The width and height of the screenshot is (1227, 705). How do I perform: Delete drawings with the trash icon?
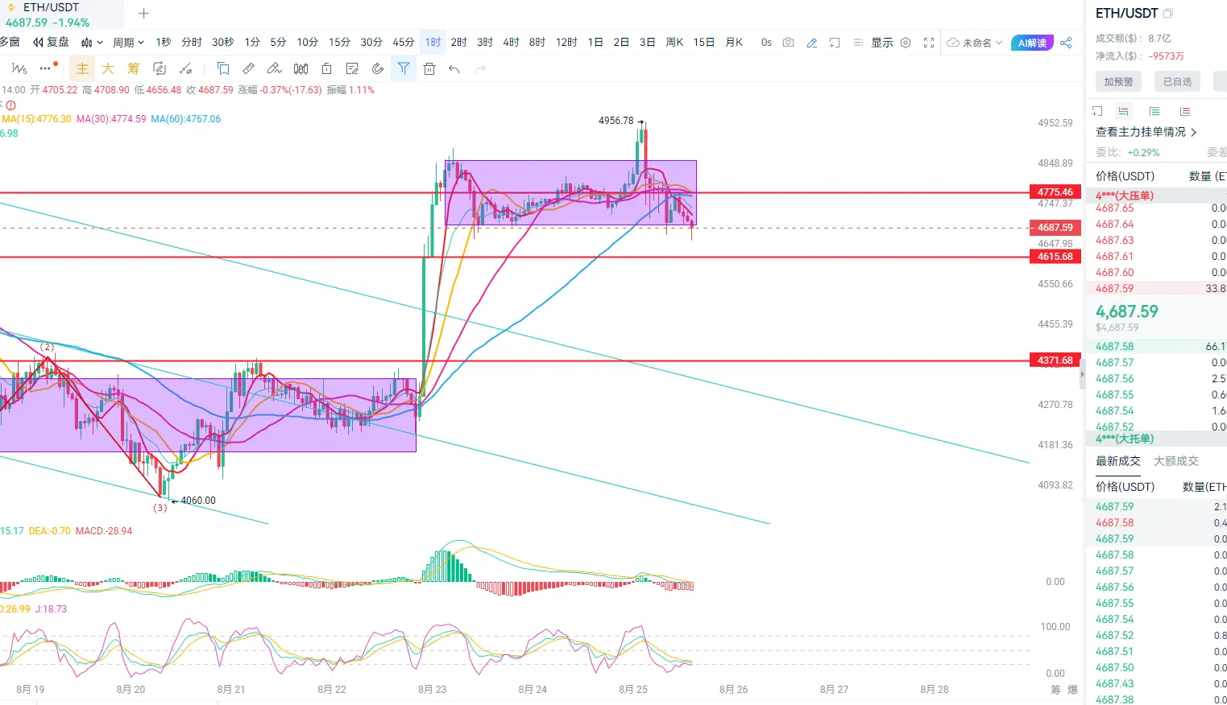(x=429, y=69)
